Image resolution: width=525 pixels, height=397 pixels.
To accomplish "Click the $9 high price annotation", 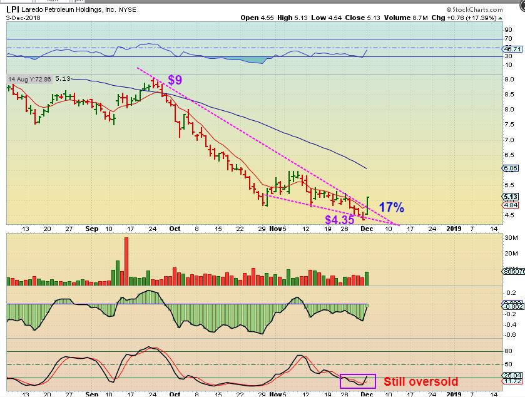I will click(175, 80).
